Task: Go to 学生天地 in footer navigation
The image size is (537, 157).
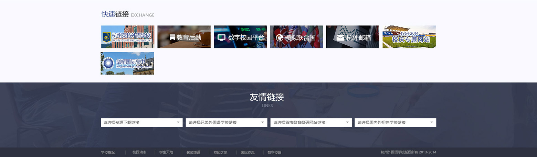Action: [x=166, y=152]
